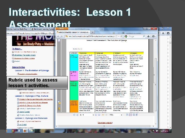
Task: Click the To Begin... heading link
Action: point(17,49)
